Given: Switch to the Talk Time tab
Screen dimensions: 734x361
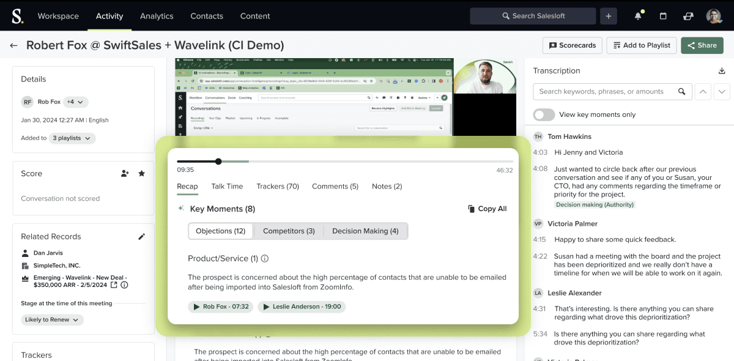Looking at the screenshot, I should tap(227, 187).
